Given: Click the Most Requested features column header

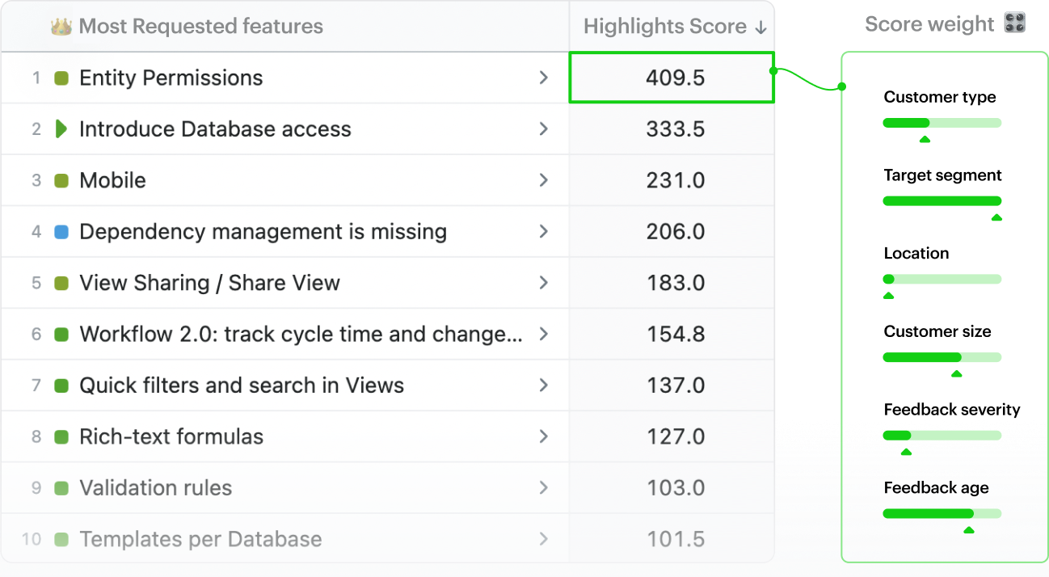Looking at the screenshot, I should 200,27.
